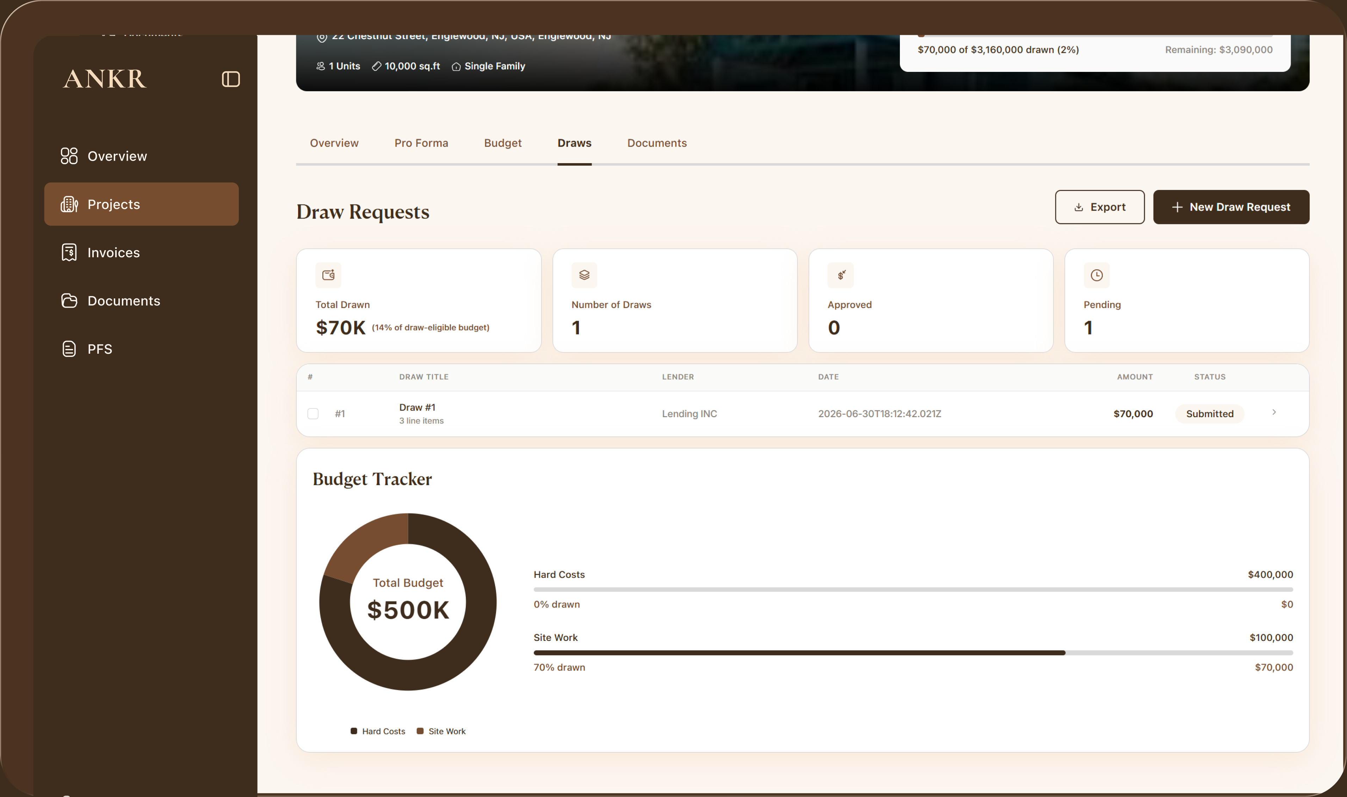Click the STATUS column header
Viewport: 1347px width, 797px height.
(1210, 377)
